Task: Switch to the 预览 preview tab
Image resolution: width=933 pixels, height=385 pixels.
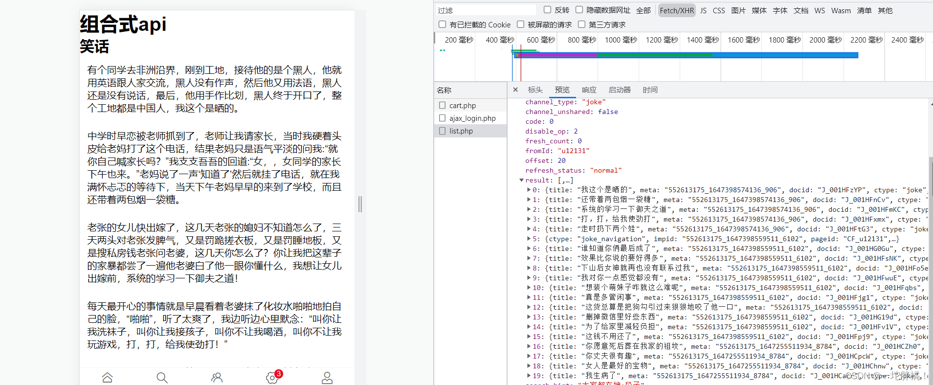Action: coord(562,90)
